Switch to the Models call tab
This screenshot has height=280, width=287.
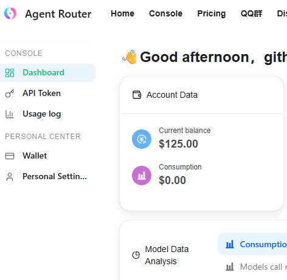click(x=257, y=267)
